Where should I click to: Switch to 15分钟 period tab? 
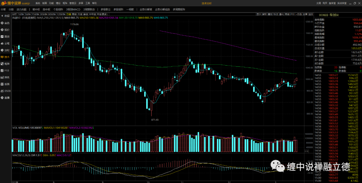[x=35, y=14]
